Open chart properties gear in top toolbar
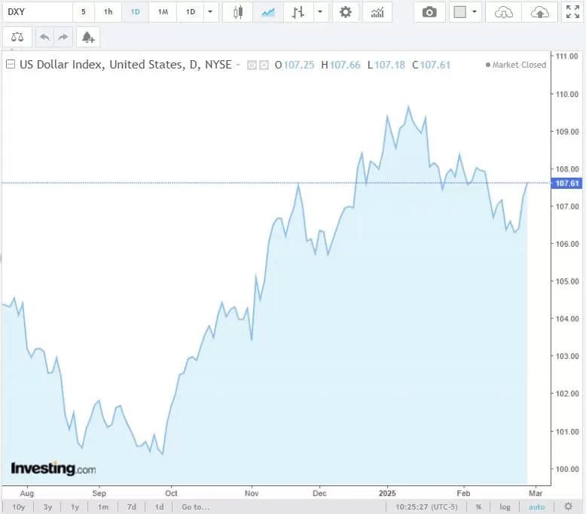 (x=345, y=12)
